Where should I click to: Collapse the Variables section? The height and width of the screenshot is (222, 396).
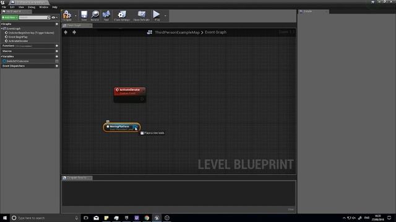tap(1, 56)
